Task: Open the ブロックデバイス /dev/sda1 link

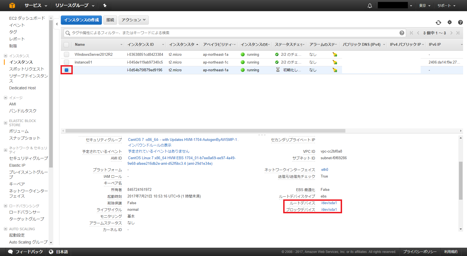Action: tap(329, 209)
